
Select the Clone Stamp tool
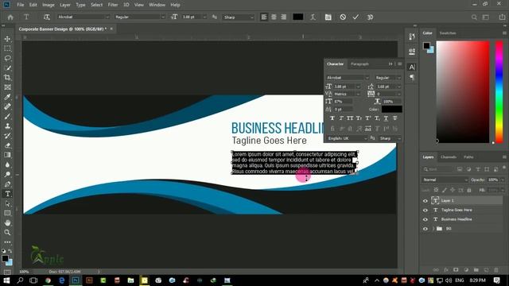[7, 126]
